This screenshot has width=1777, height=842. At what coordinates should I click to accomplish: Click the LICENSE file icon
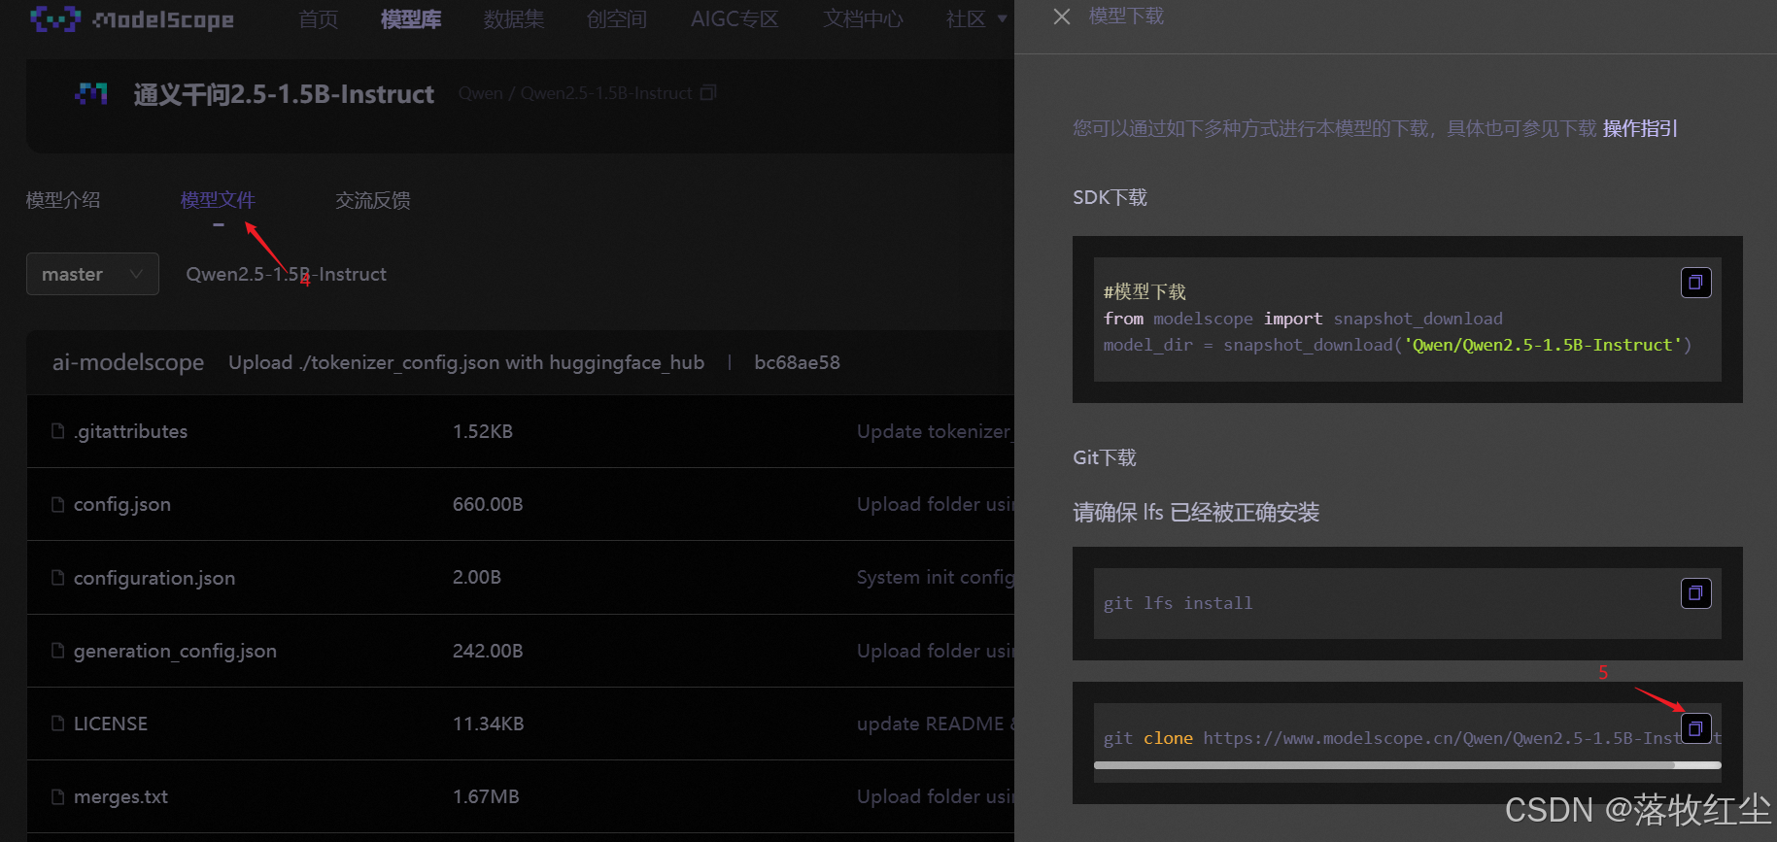click(58, 723)
